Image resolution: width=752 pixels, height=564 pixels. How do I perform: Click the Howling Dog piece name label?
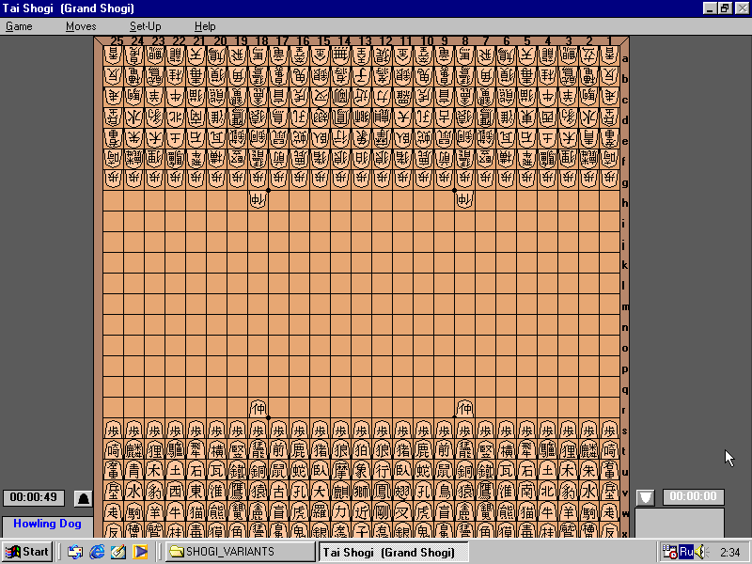[47, 524]
